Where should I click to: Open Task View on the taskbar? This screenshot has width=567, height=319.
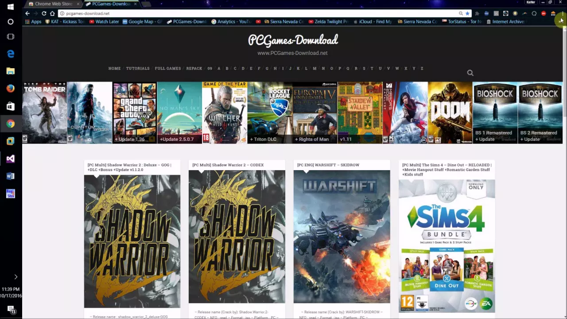click(x=11, y=37)
